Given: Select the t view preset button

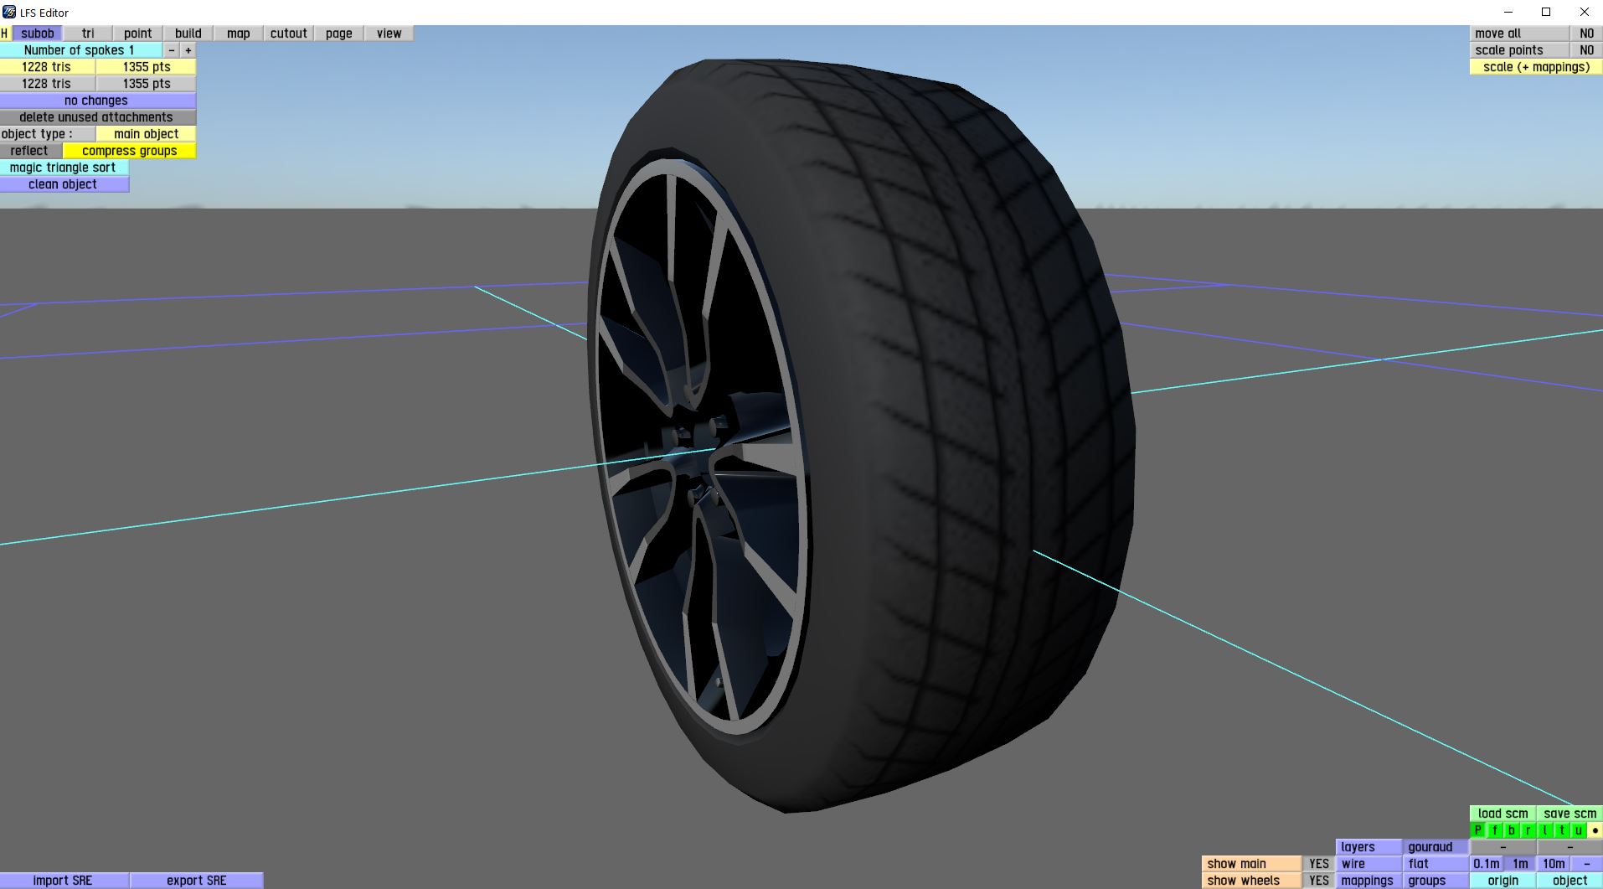Looking at the screenshot, I should pyautogui.click(x=1562, y=830).
